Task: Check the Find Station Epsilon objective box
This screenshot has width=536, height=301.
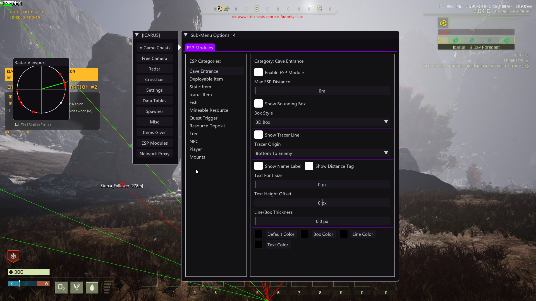Action: [17, 124]
